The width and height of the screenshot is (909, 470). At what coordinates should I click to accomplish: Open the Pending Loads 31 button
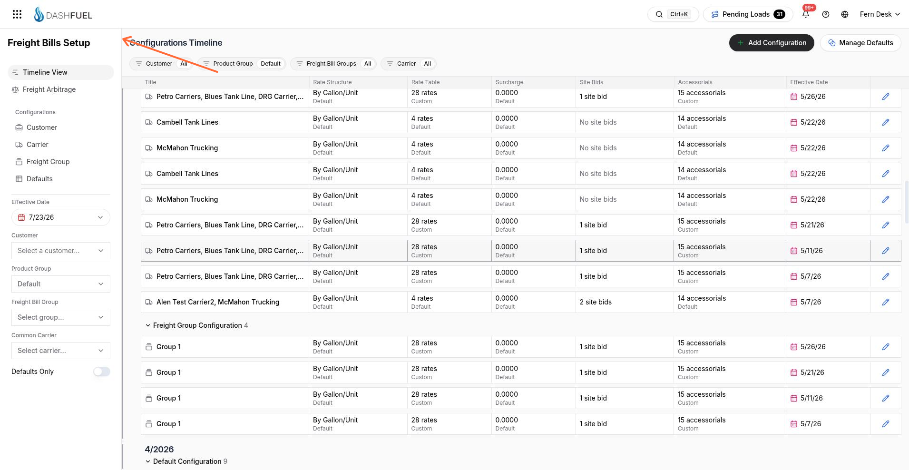748,14
